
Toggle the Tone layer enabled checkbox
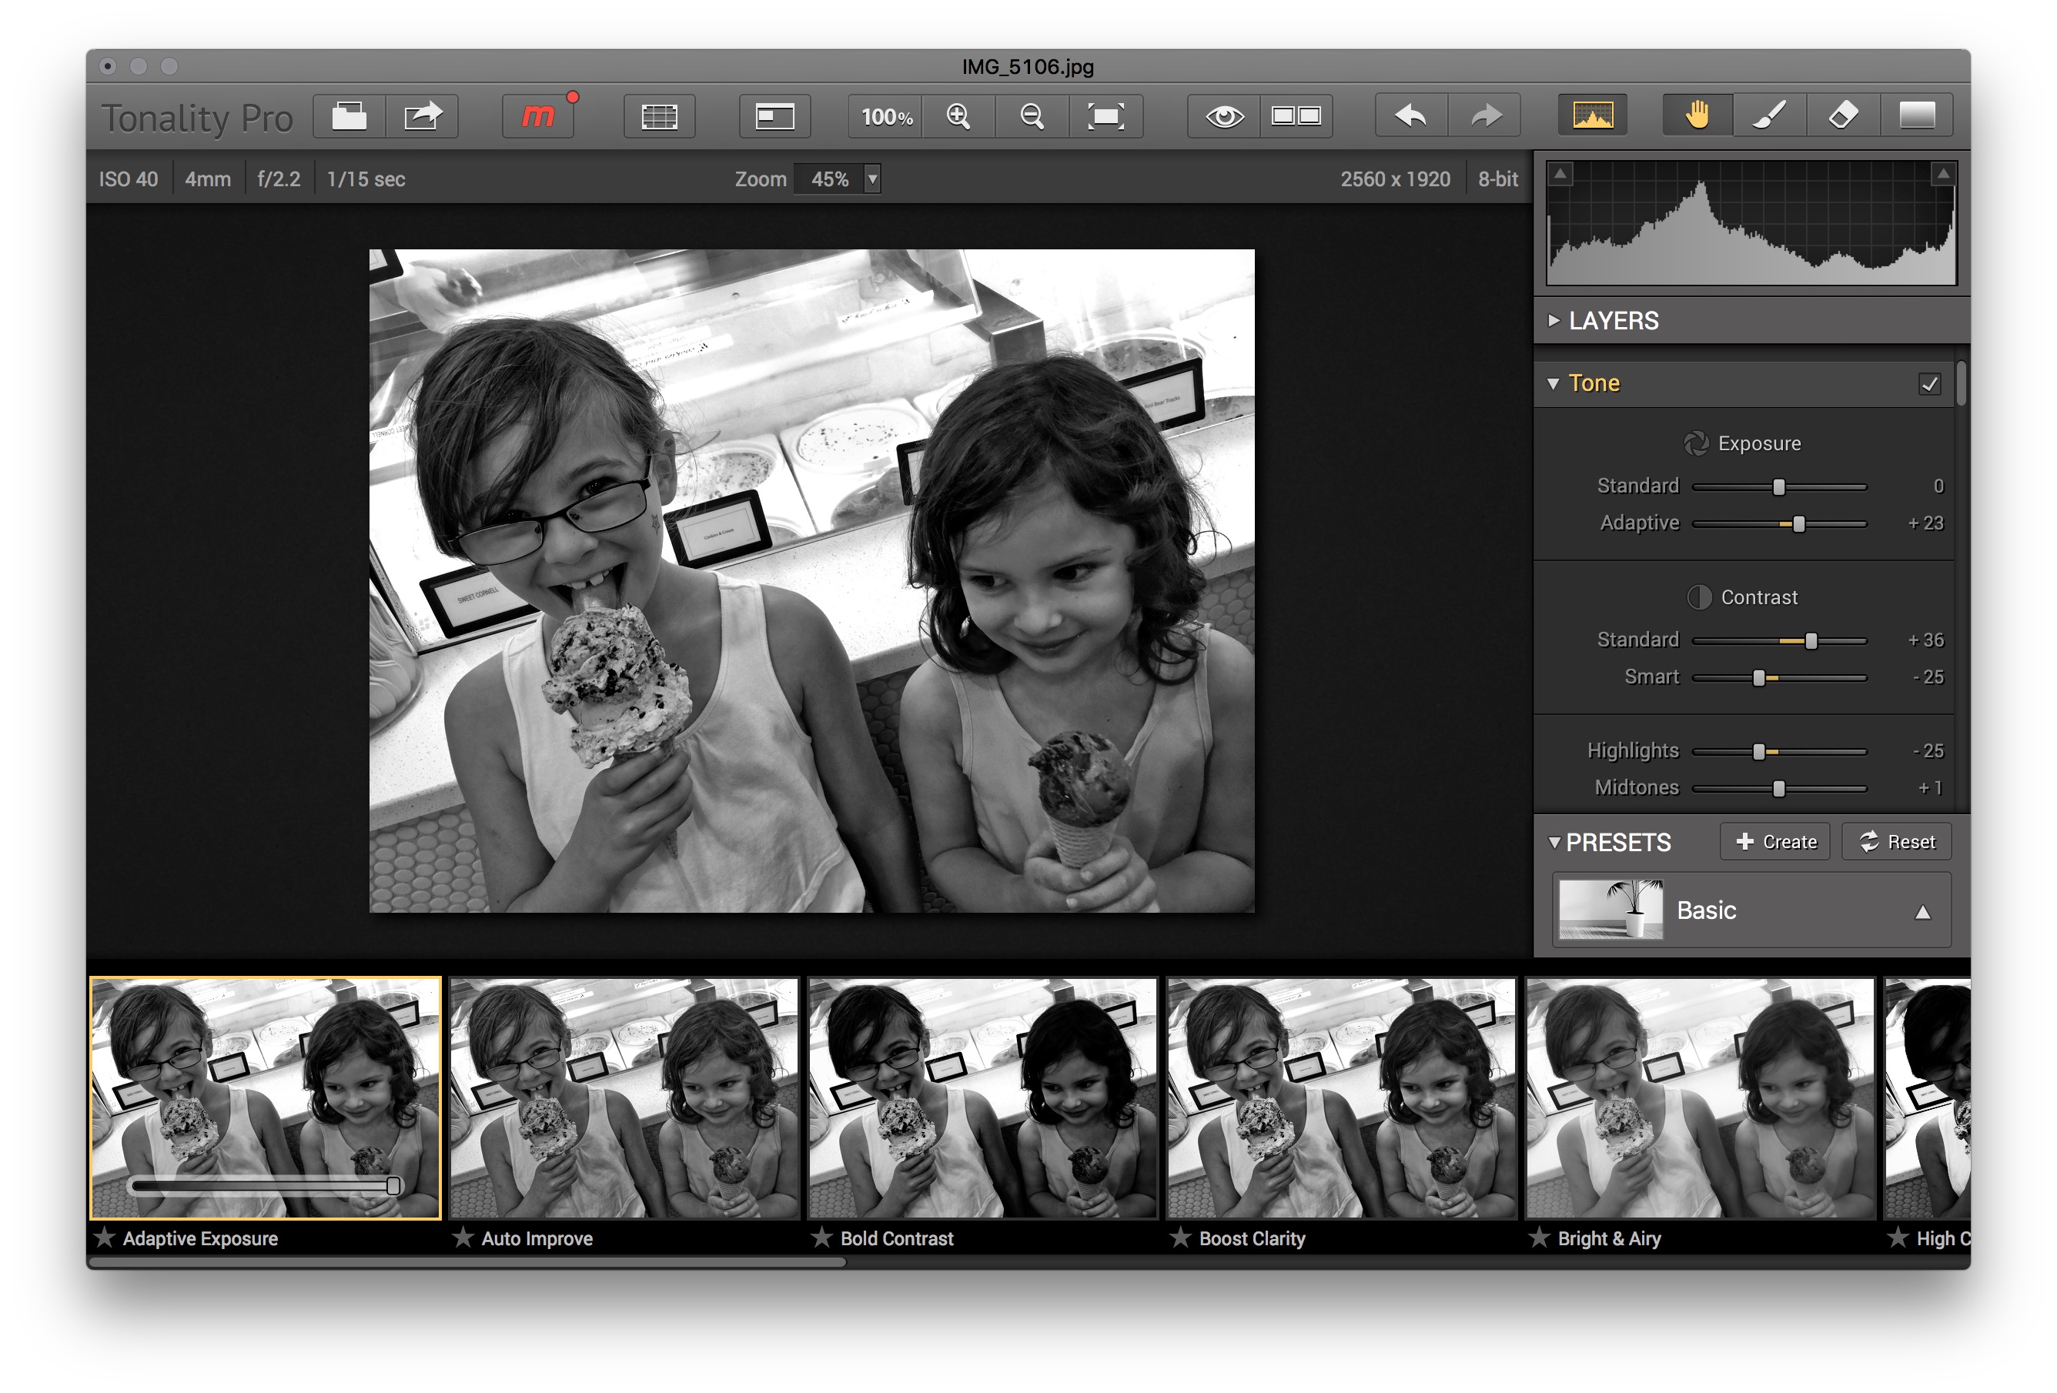(1929, 383)
